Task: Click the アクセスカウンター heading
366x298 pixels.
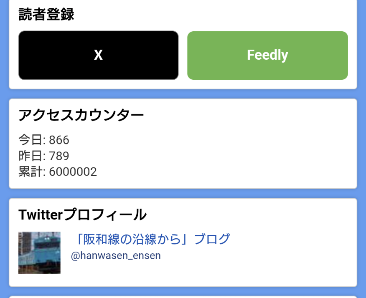Action: tap(81, 115)
